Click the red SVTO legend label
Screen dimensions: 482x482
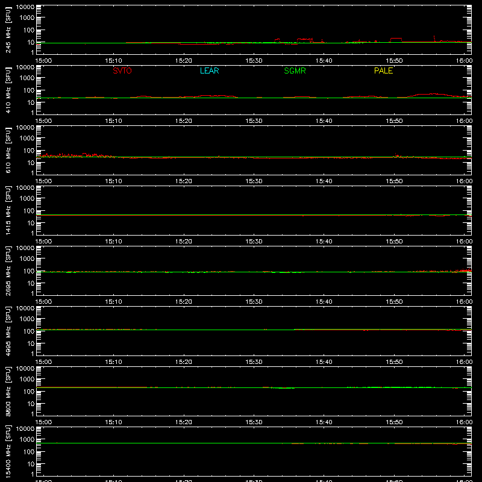pos(122,70)
